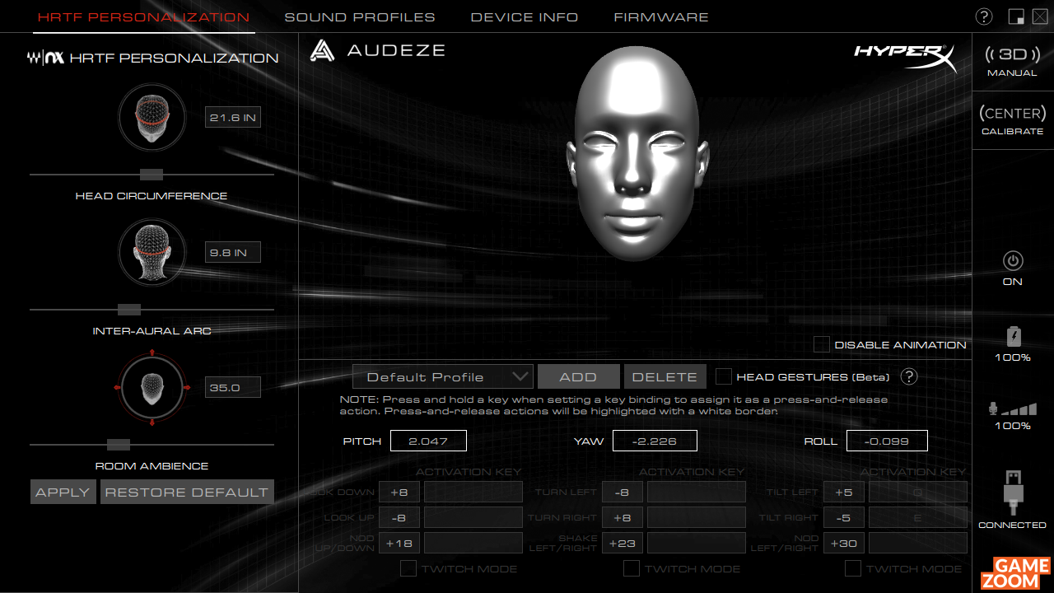
Task: Enable the Head Gestures (Beta) checkbox
Action: [723, 376]
